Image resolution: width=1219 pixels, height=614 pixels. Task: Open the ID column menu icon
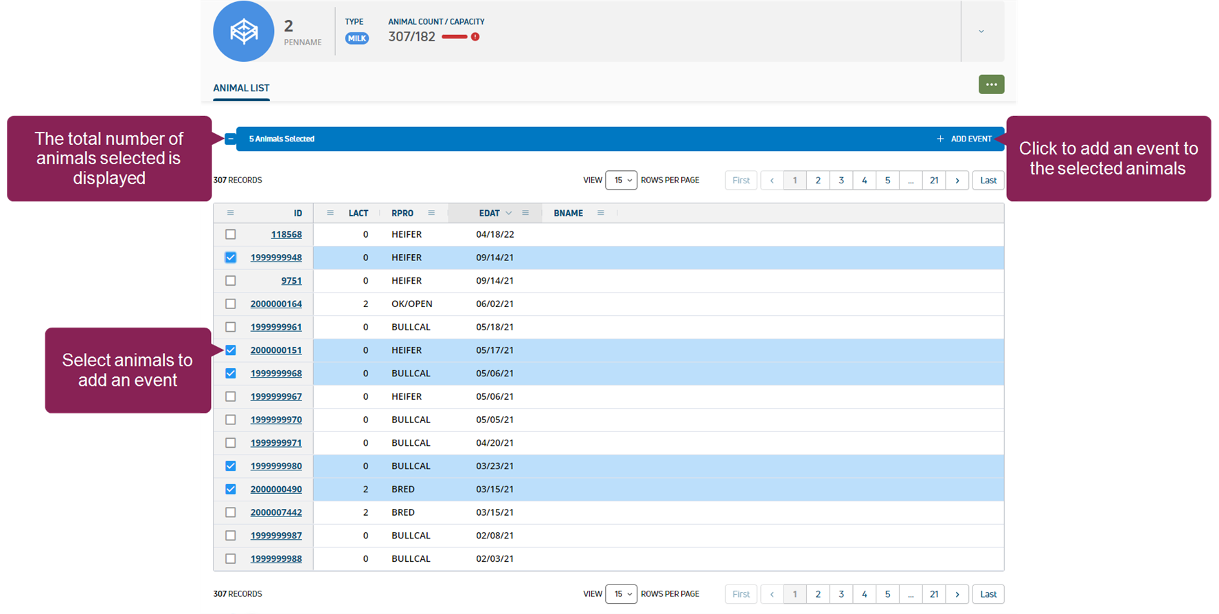231,213
